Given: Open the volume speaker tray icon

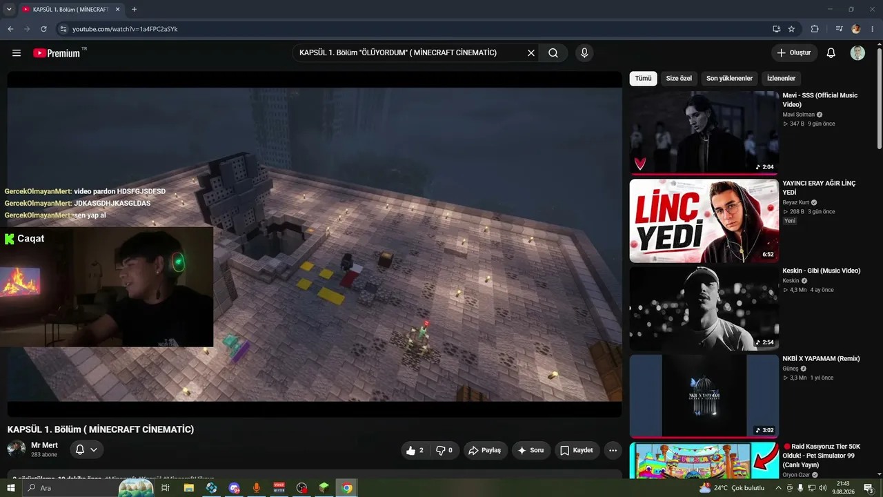Looking at the screenshot, I should coord(822,488).
